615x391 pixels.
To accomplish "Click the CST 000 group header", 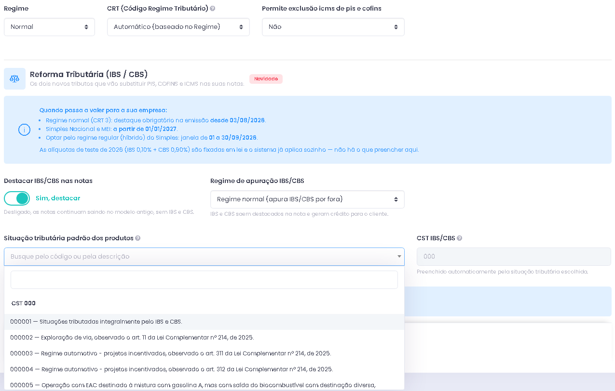I will pyautogui.click(x=23, y=303).
